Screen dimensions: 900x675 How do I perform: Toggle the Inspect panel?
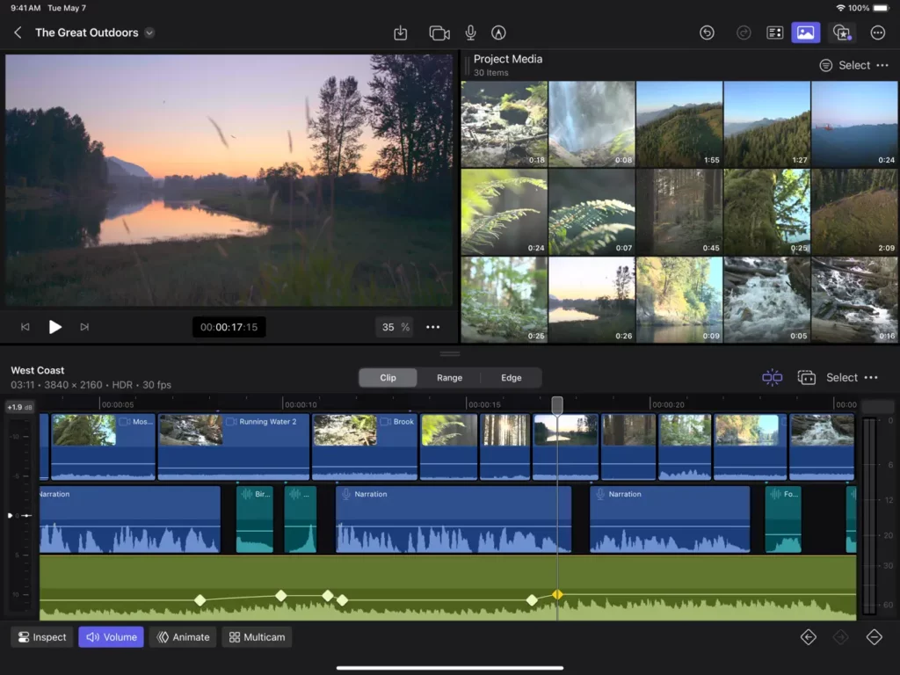point(41,636)
